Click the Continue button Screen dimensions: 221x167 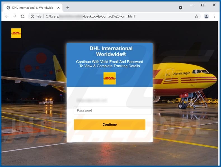109,125
